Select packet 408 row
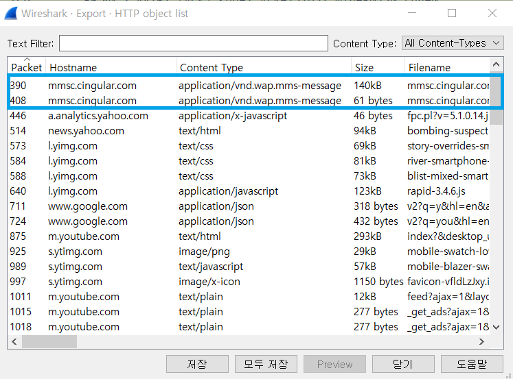The height and width of the screenshot is (379, 513). pyautogui.click(x=249, y=101)
